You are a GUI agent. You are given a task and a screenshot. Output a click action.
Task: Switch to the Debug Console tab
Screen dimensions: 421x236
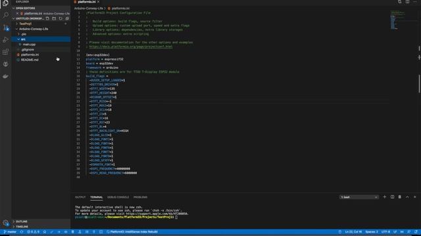coord(118,197)
